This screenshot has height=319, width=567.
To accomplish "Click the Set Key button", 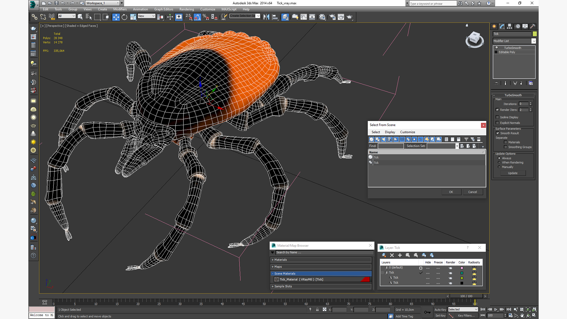I will (x=440, y=316).
